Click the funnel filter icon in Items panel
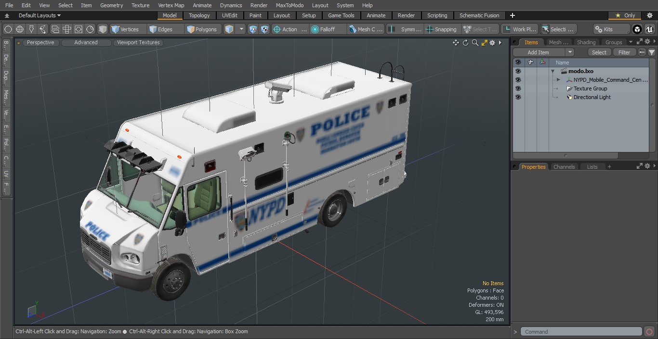This screenshot has width=658, height=339. (652, 52)
